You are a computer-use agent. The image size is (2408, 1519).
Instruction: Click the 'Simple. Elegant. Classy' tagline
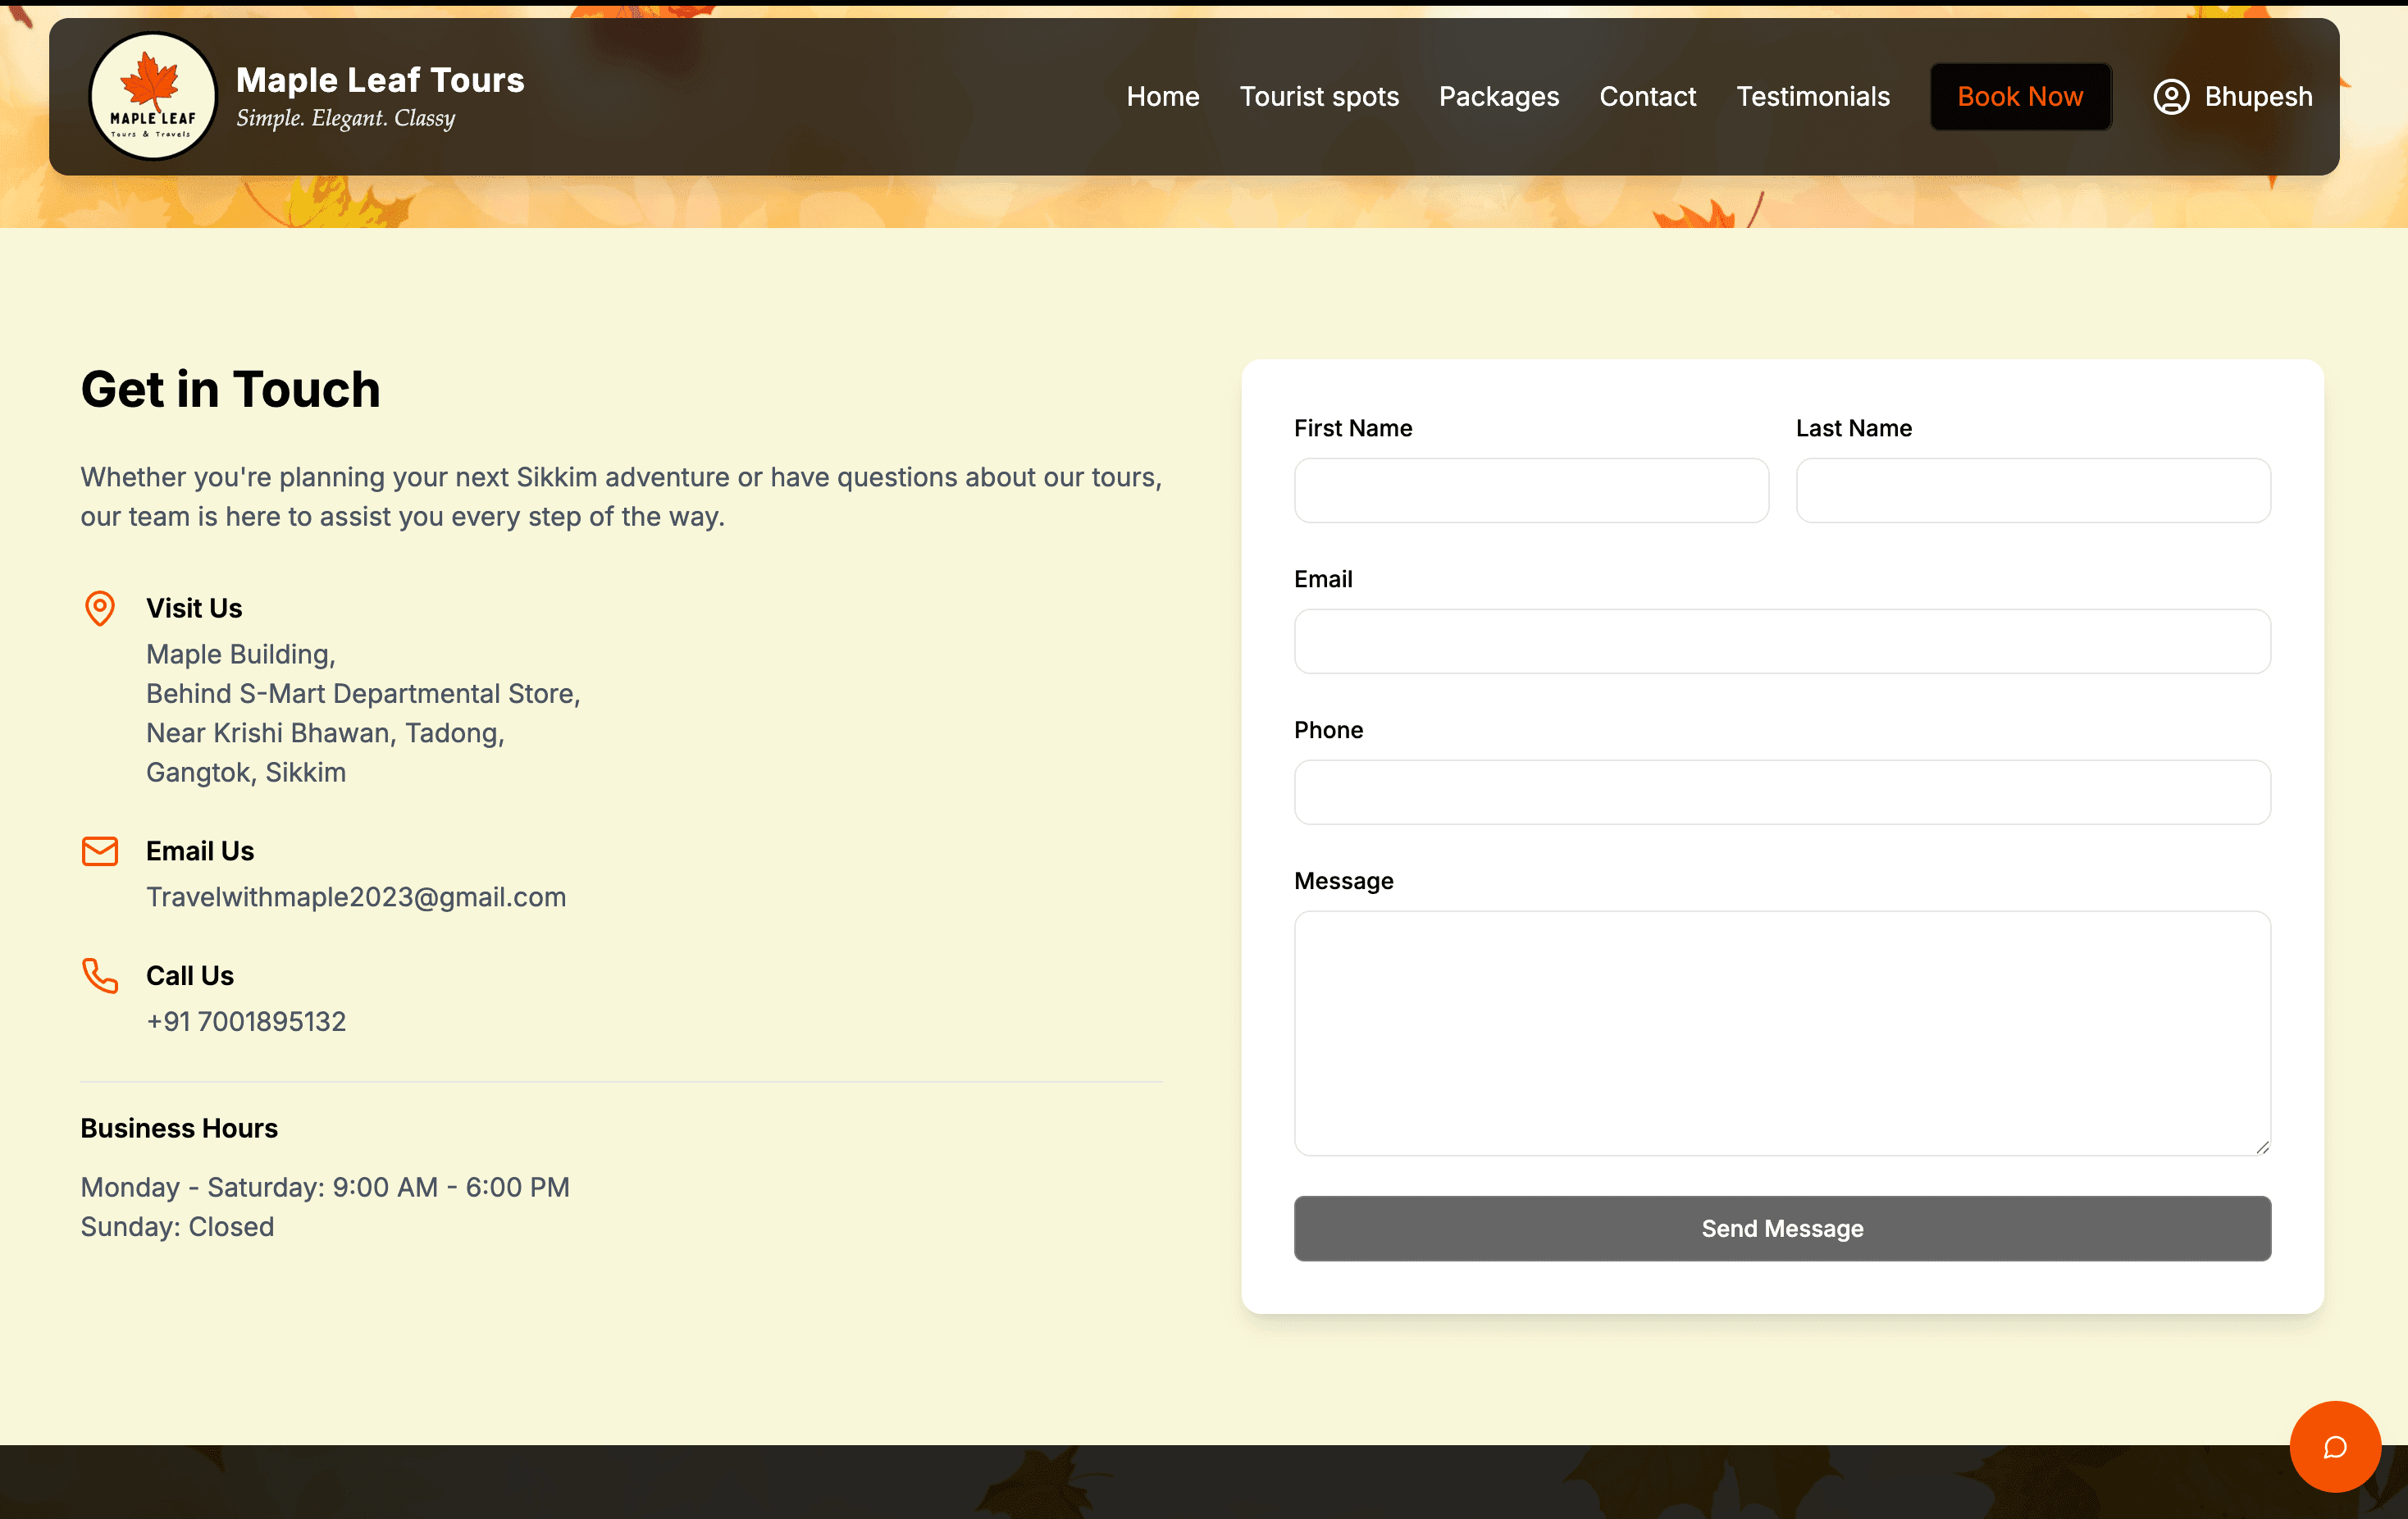coord(345,118)
